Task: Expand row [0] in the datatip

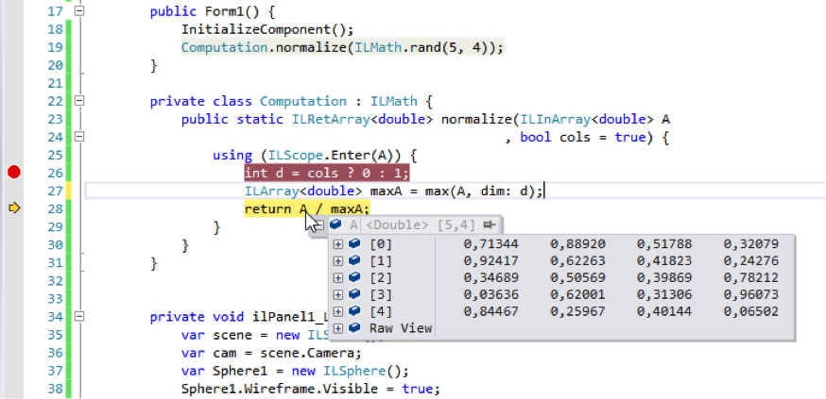Action: [x=337, y=243]
